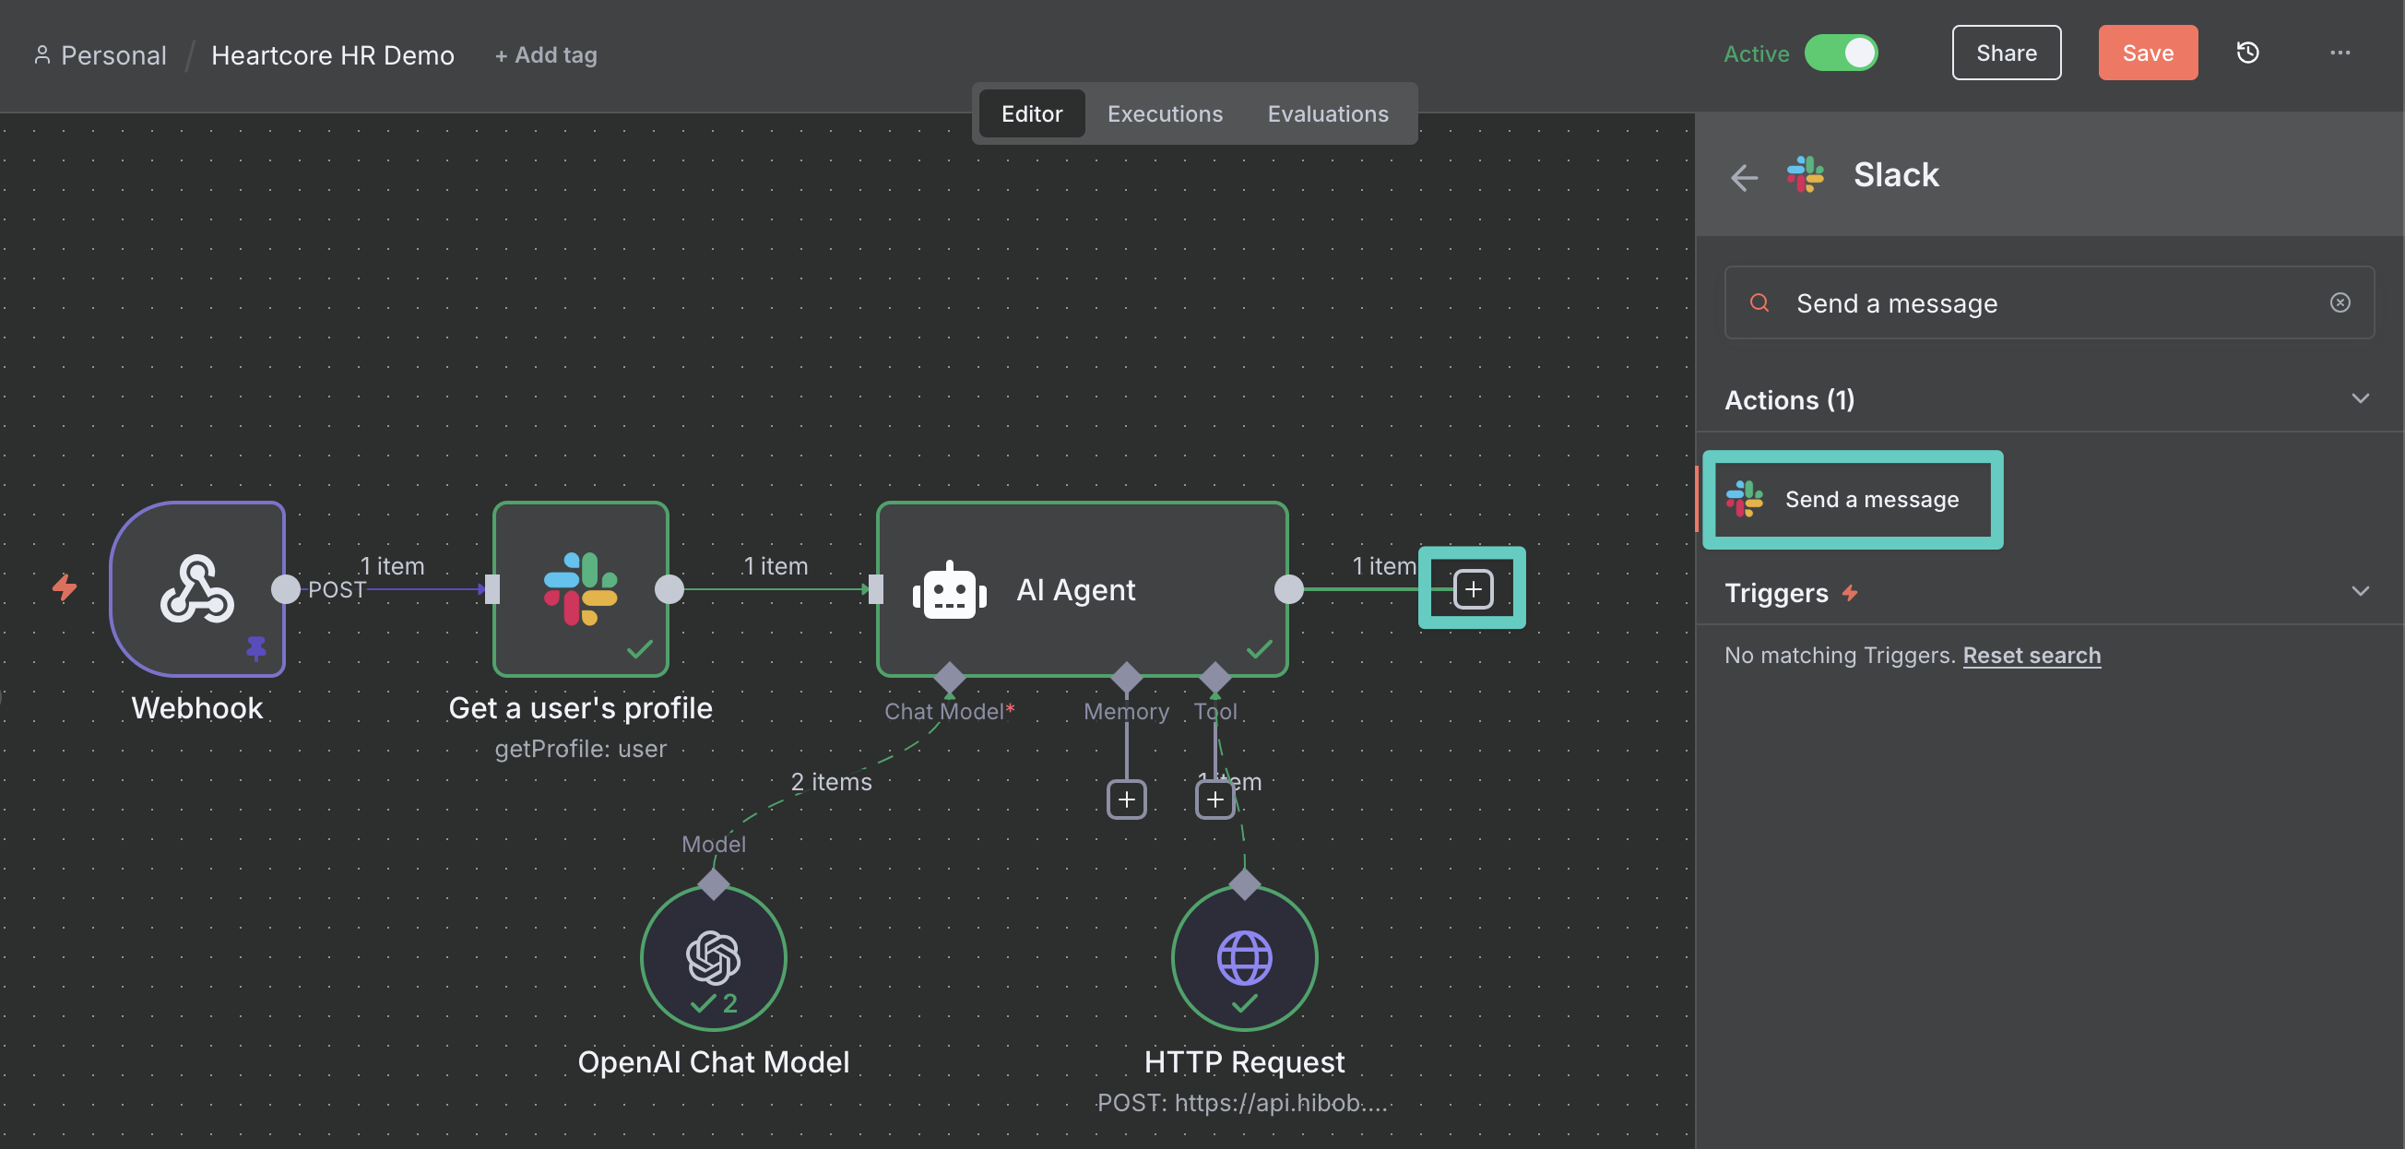Open the HTTP Request globe node
The image size is (2405, 1149).
tap(1244, 956)
